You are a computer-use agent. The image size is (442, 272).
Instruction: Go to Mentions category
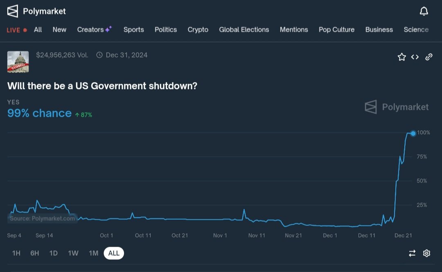click(294, 29)
